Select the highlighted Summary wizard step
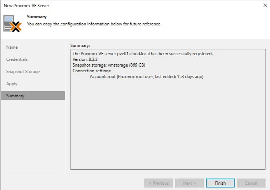 pos(33,96)
